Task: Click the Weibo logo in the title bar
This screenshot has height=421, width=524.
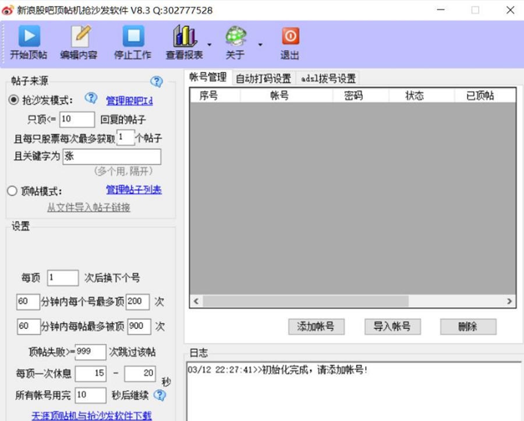Action: click(x=8, y=10)
